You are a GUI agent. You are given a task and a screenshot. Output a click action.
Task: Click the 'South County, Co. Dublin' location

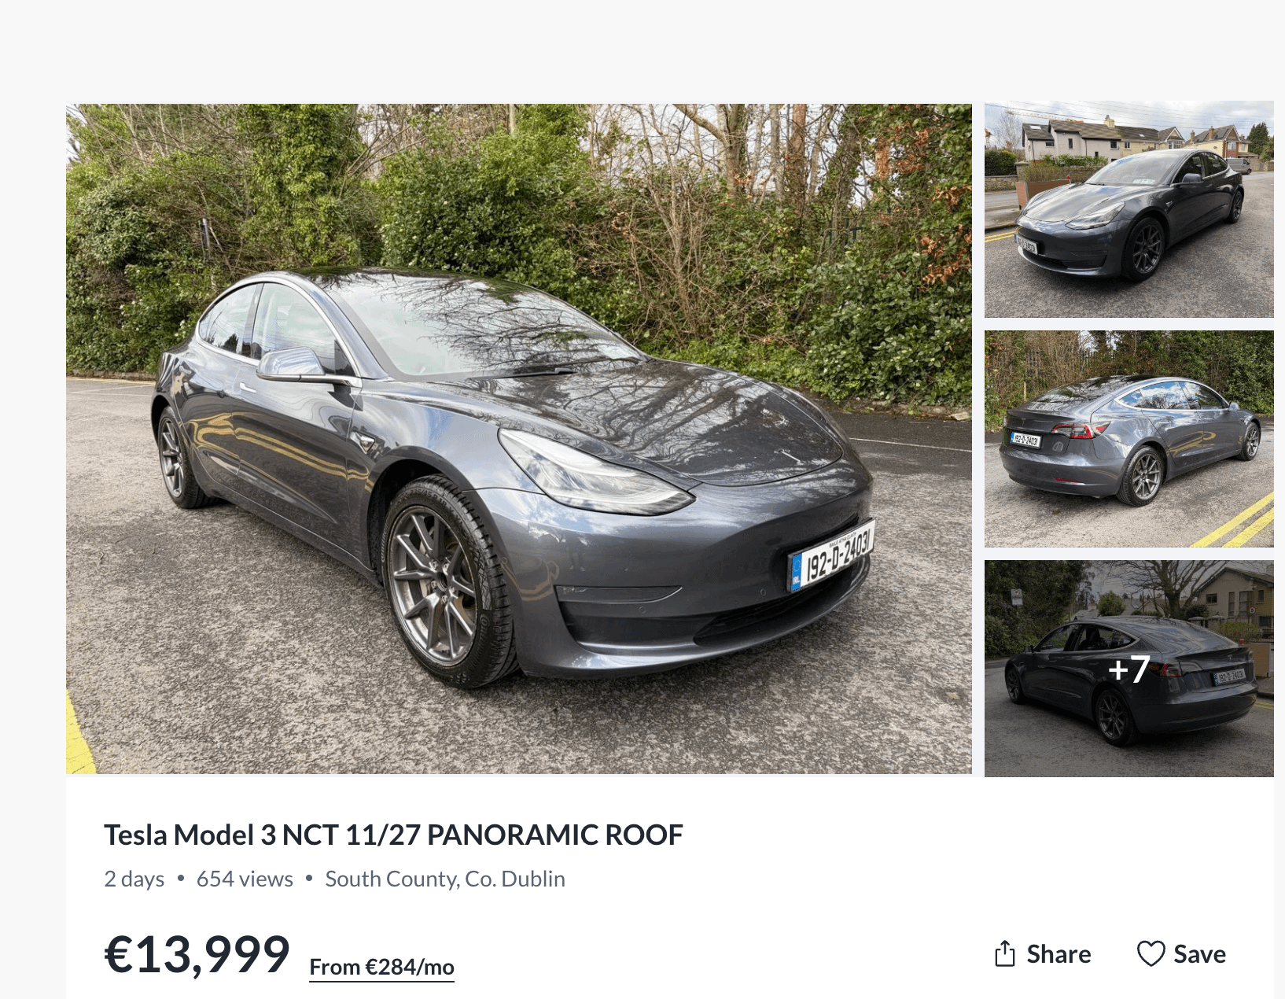(x=445, y=879)
